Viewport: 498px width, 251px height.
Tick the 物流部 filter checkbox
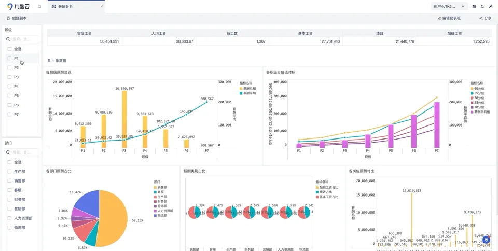9,228
